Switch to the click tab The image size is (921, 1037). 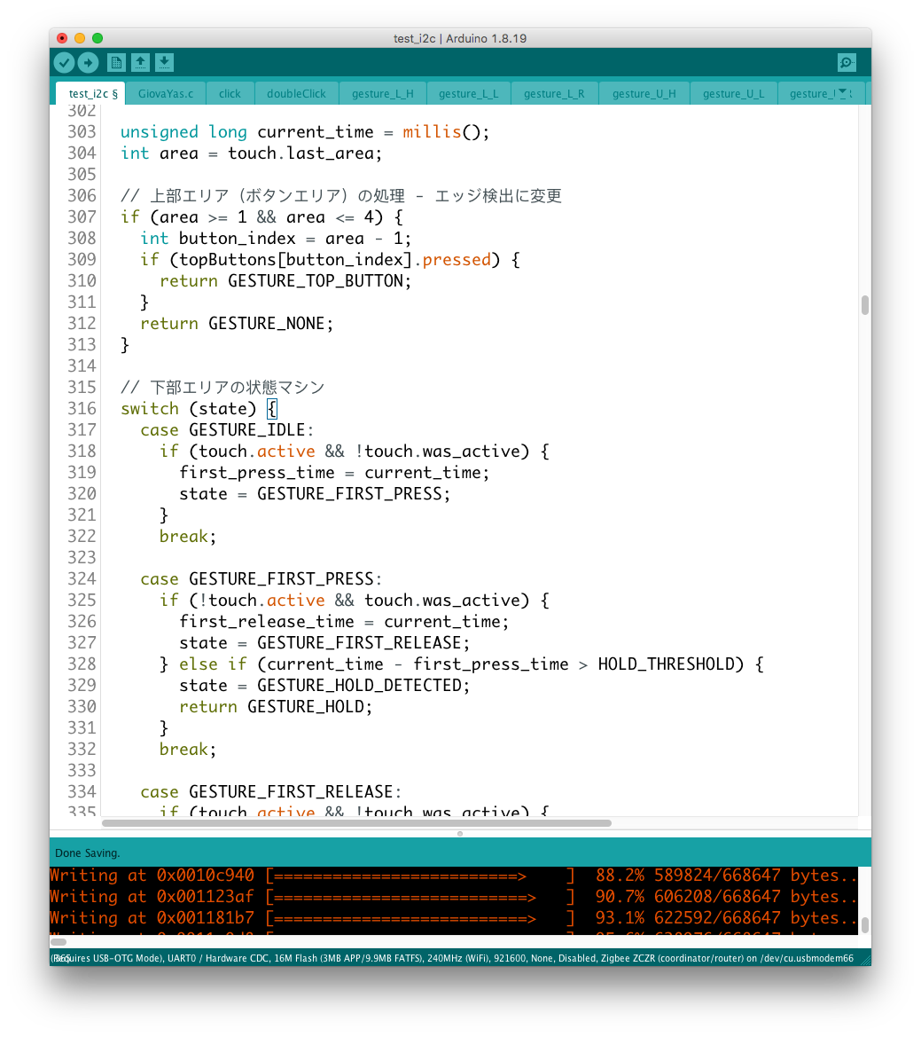(230, 93)
